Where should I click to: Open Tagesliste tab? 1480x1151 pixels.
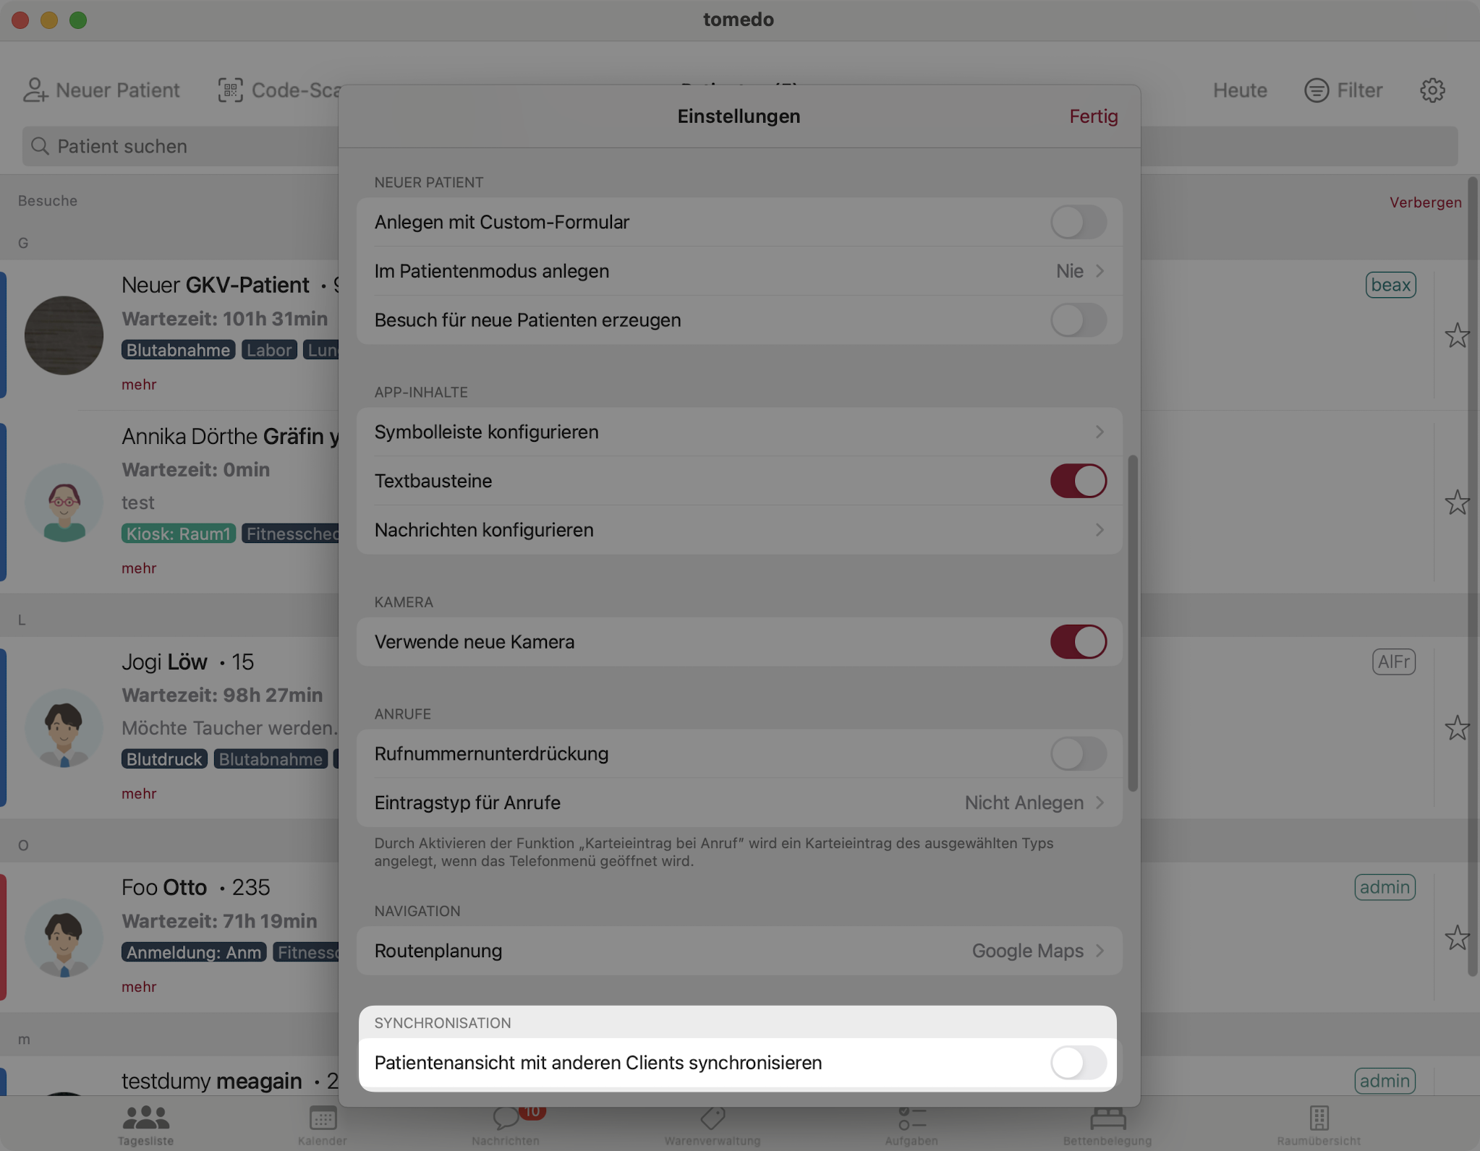click(x=145, y=1124)
